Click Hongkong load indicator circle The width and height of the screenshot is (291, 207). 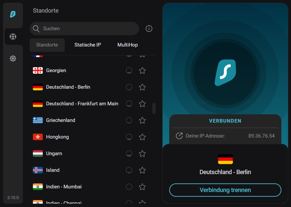[x=129, y=137]
